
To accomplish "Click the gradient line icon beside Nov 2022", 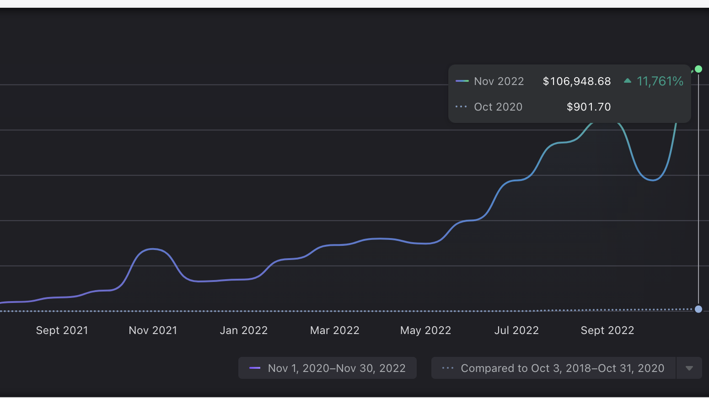I will tap(462, 81).
